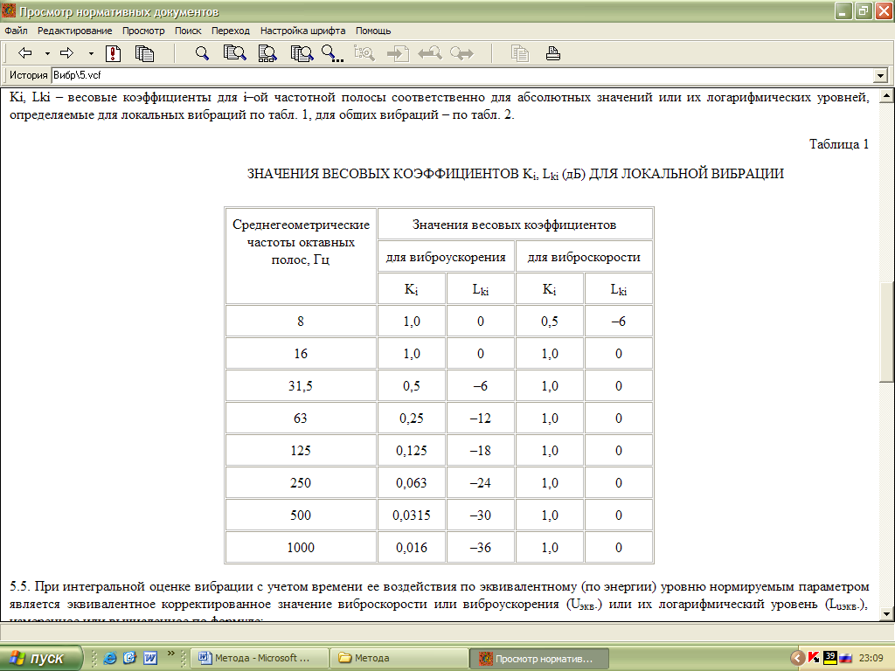
Task: Click the table cell 0,125
Action: coord(412,451)
